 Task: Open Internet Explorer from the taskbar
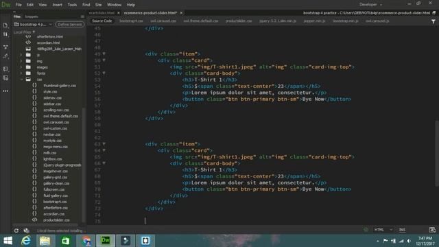click(26, 241)
